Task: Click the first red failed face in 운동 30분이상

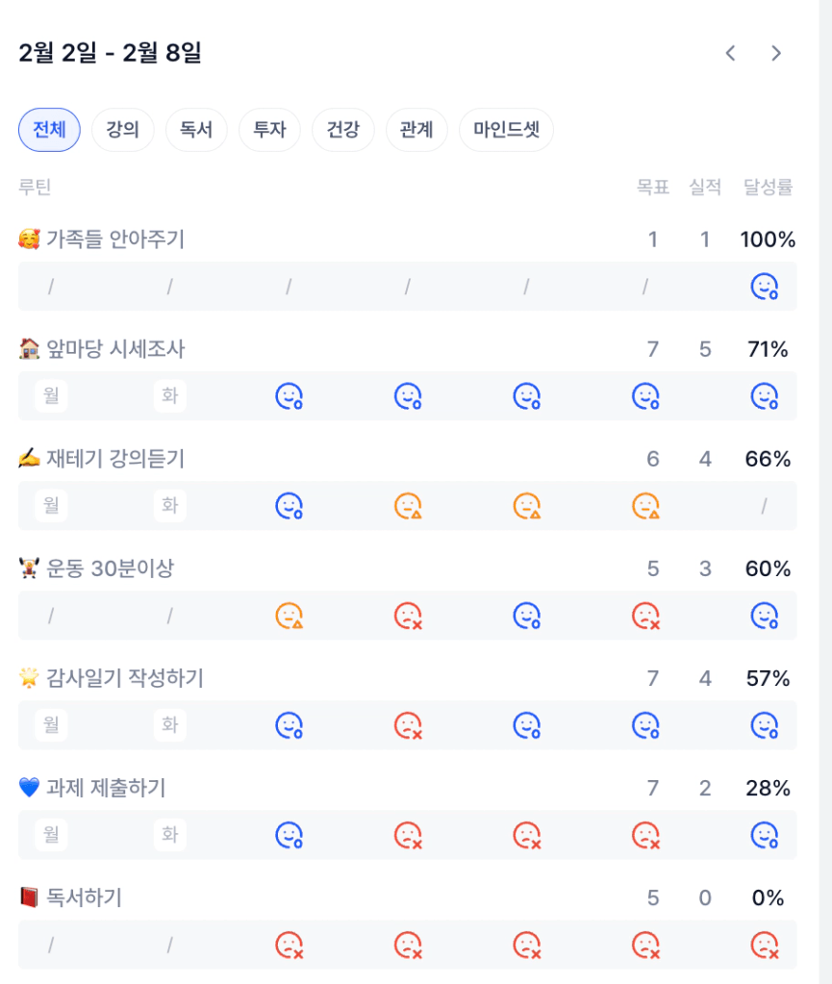Action: coord(409,615)
